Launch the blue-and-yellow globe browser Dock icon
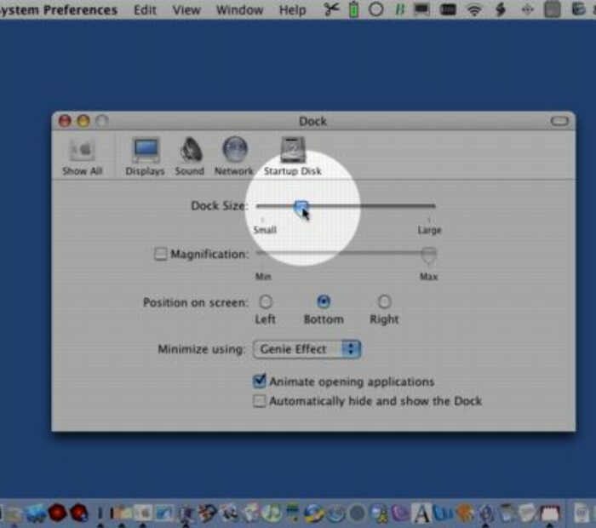The height and width of the screenshot is (528, 596). click(313, 514)
